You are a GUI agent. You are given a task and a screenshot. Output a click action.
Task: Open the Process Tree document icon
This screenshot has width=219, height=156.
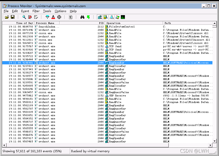71,17
